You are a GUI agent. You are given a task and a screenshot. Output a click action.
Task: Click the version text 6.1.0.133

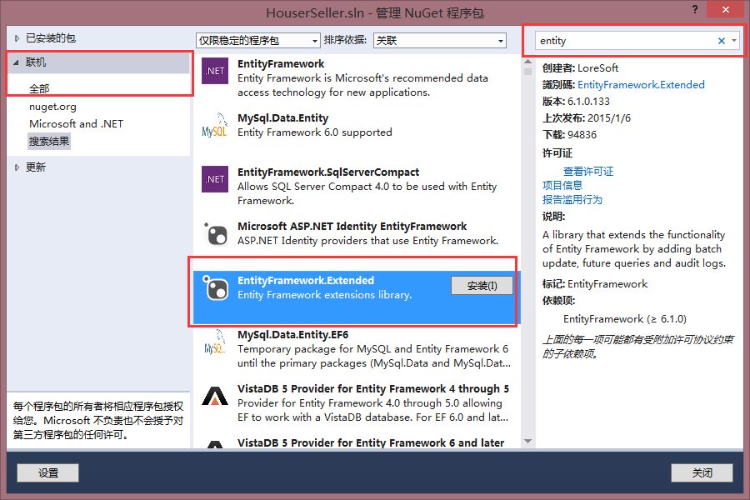(x=588, y=102)
